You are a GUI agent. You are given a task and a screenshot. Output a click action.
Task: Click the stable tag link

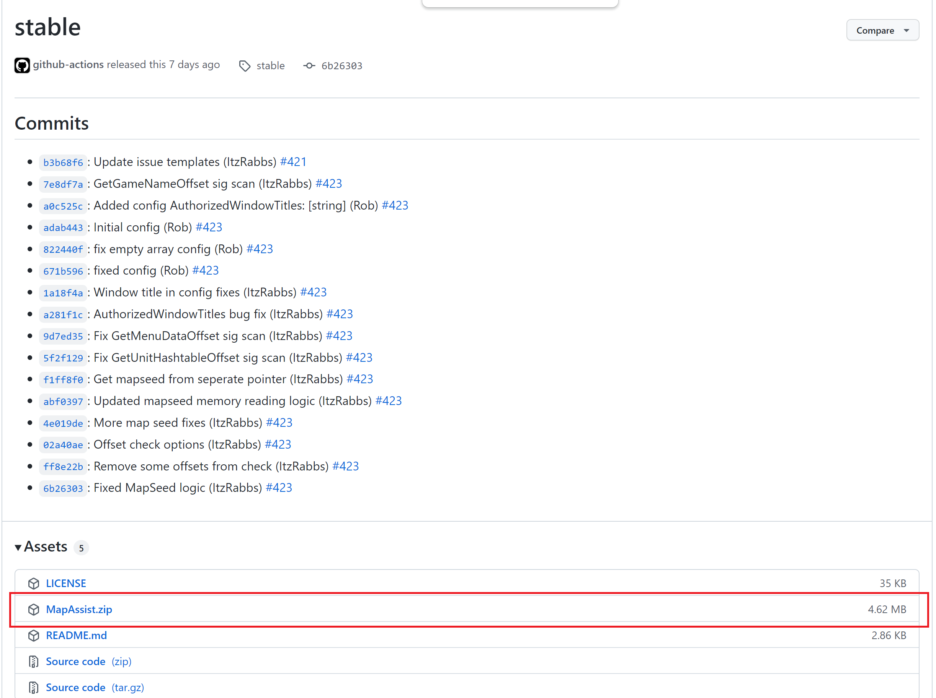click(x=270, y=66)
